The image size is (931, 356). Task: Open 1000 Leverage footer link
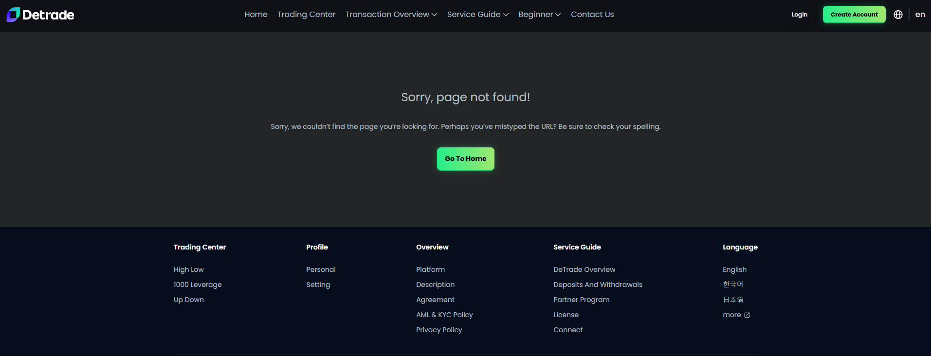197,285
